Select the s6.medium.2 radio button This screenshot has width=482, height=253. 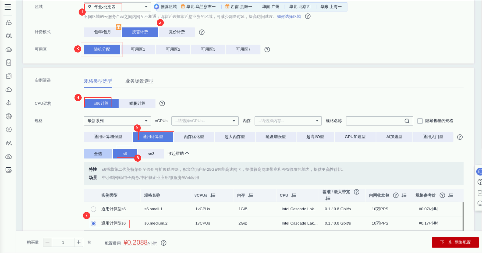(93, 223)
